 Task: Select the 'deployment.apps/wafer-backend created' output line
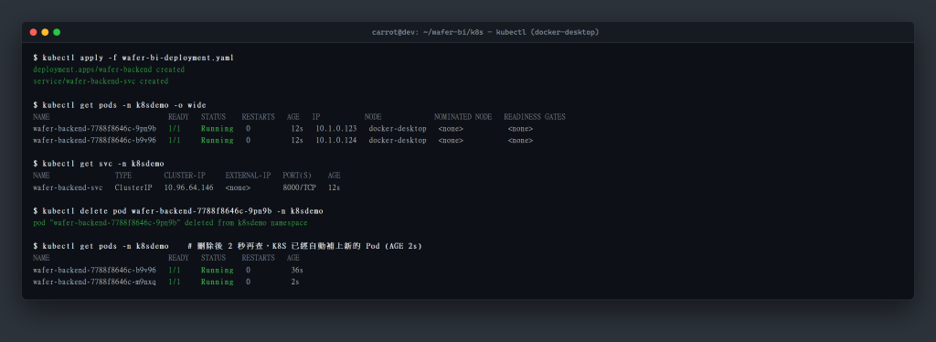109,69
